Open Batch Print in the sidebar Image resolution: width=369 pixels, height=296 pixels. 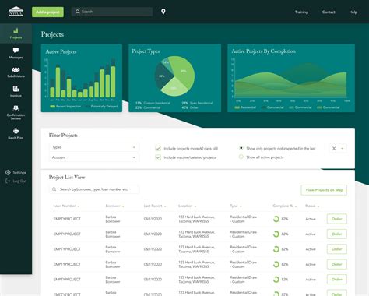pos(16,134)
